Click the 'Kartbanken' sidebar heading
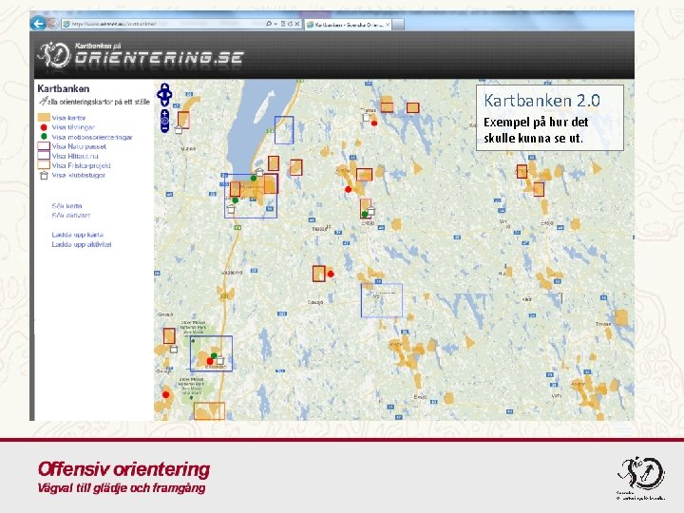 click(x=64, y=88)
